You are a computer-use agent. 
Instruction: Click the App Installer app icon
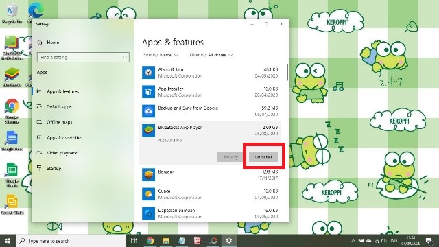tap(148, 91)
